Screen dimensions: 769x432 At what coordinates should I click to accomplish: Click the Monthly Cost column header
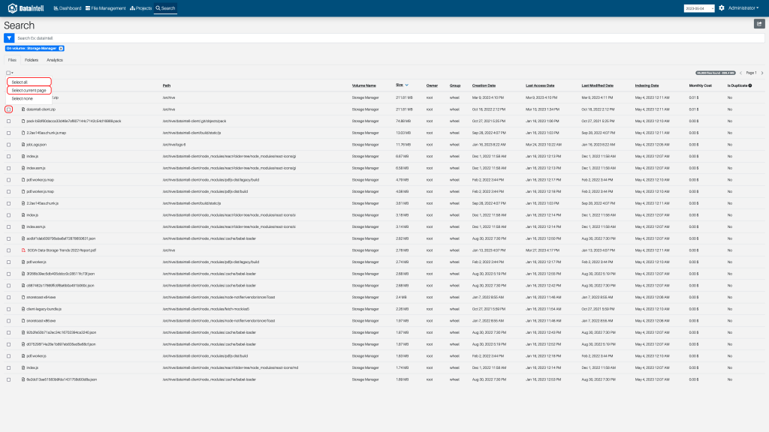701,85
